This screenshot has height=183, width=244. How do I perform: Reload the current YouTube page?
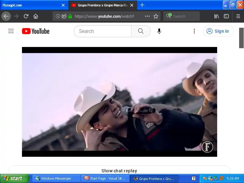click(26, 16)
